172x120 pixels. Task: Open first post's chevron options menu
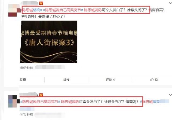170,3
